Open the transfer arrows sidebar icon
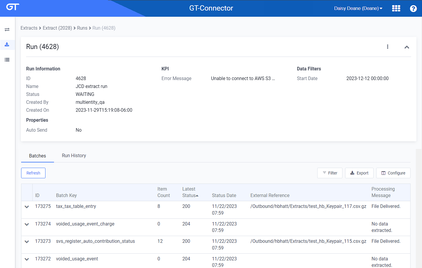Viewport: 422px width, 268px height. [7, 30]
